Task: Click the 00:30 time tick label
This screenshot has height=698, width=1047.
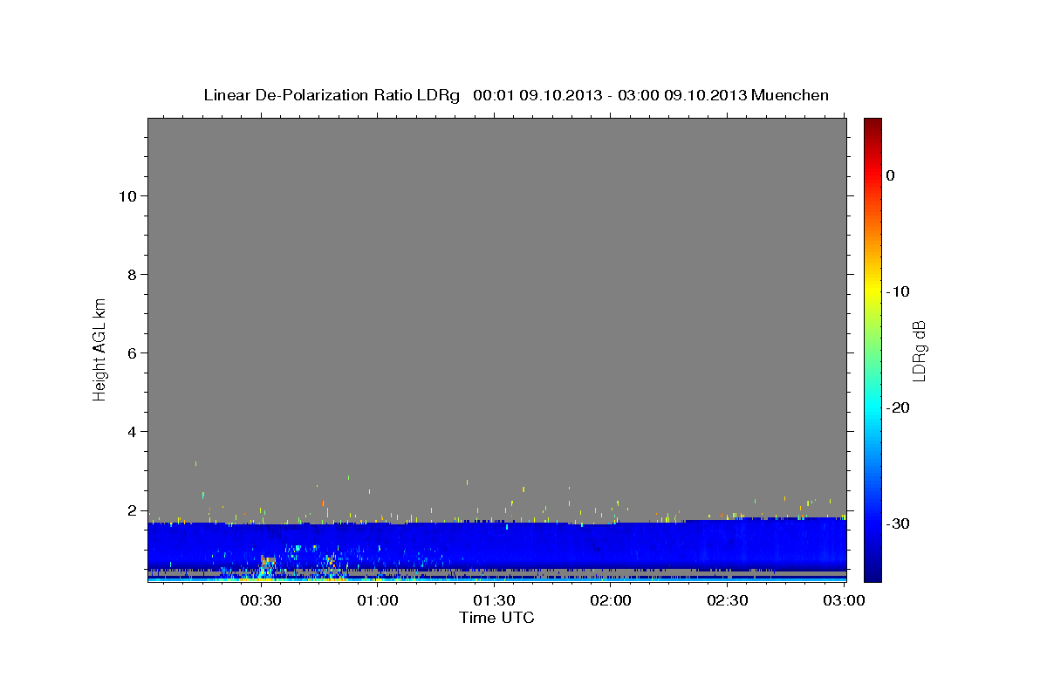Action: click(260, 601)
